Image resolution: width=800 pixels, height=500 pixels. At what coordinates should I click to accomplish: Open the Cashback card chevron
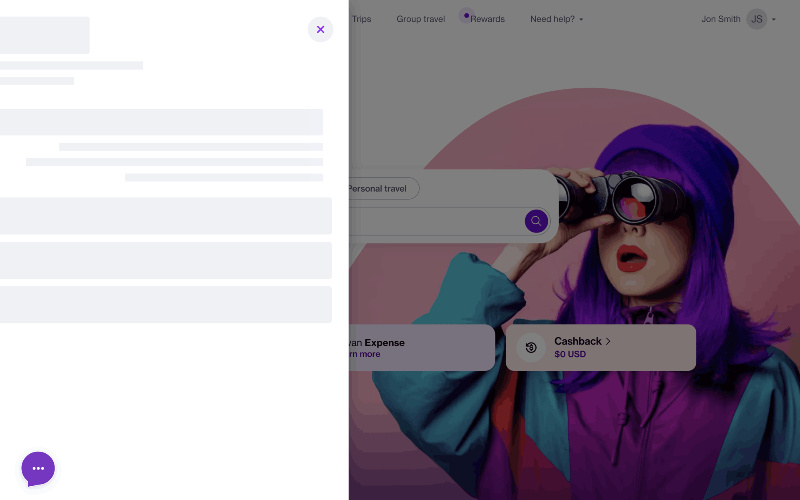tap(608, 341)
